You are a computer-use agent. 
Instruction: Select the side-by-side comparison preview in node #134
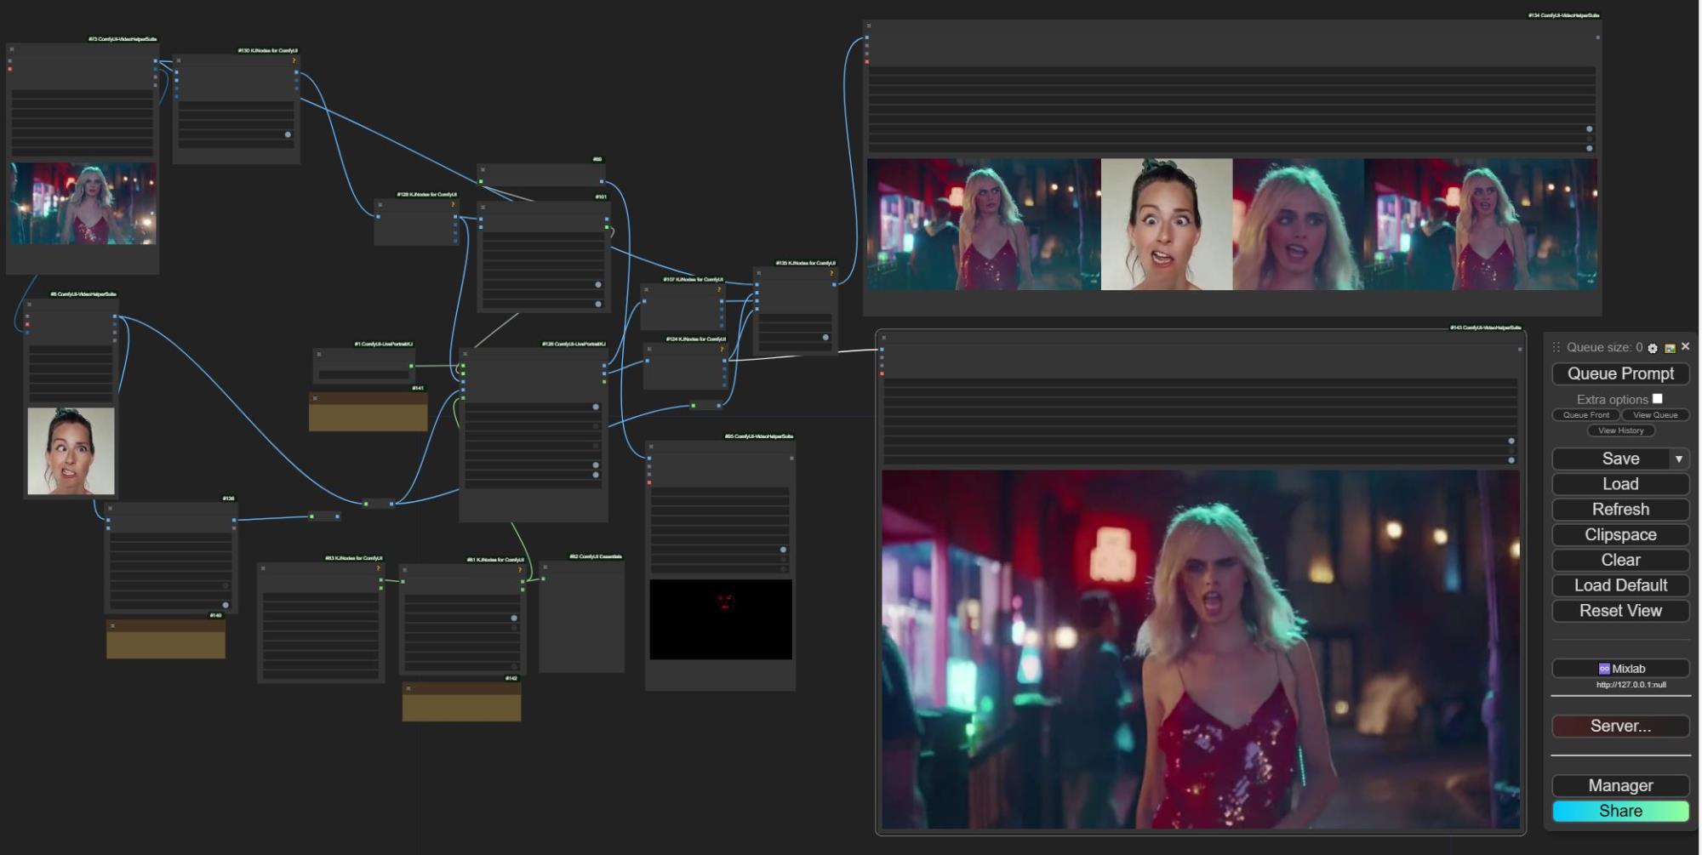point(1232,225)
